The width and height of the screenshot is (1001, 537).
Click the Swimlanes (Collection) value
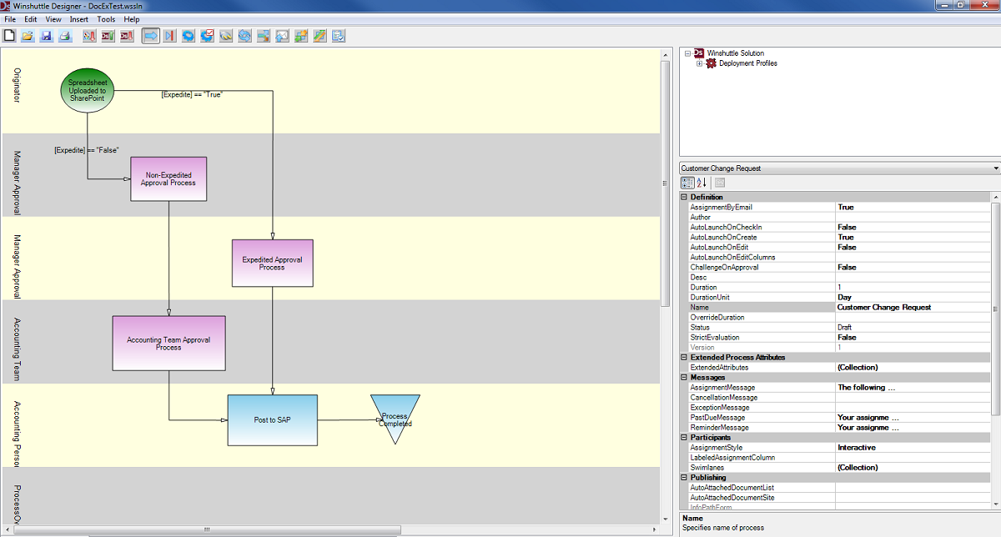(913, 467)
